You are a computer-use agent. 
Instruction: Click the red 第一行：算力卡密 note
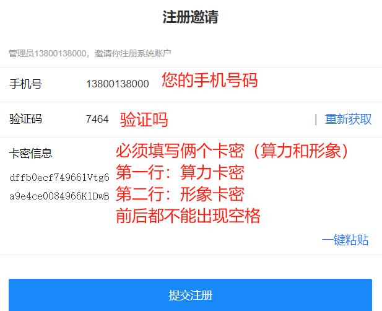point(180,173)
